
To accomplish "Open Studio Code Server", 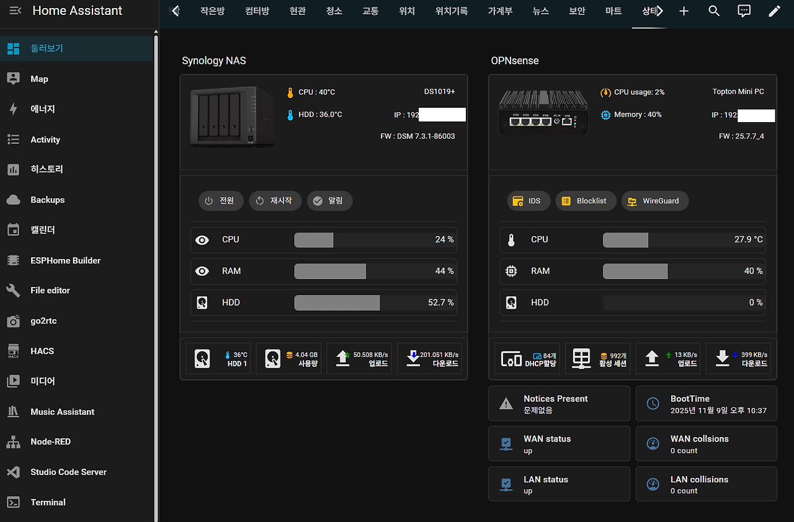I will [x=76, y=472].
